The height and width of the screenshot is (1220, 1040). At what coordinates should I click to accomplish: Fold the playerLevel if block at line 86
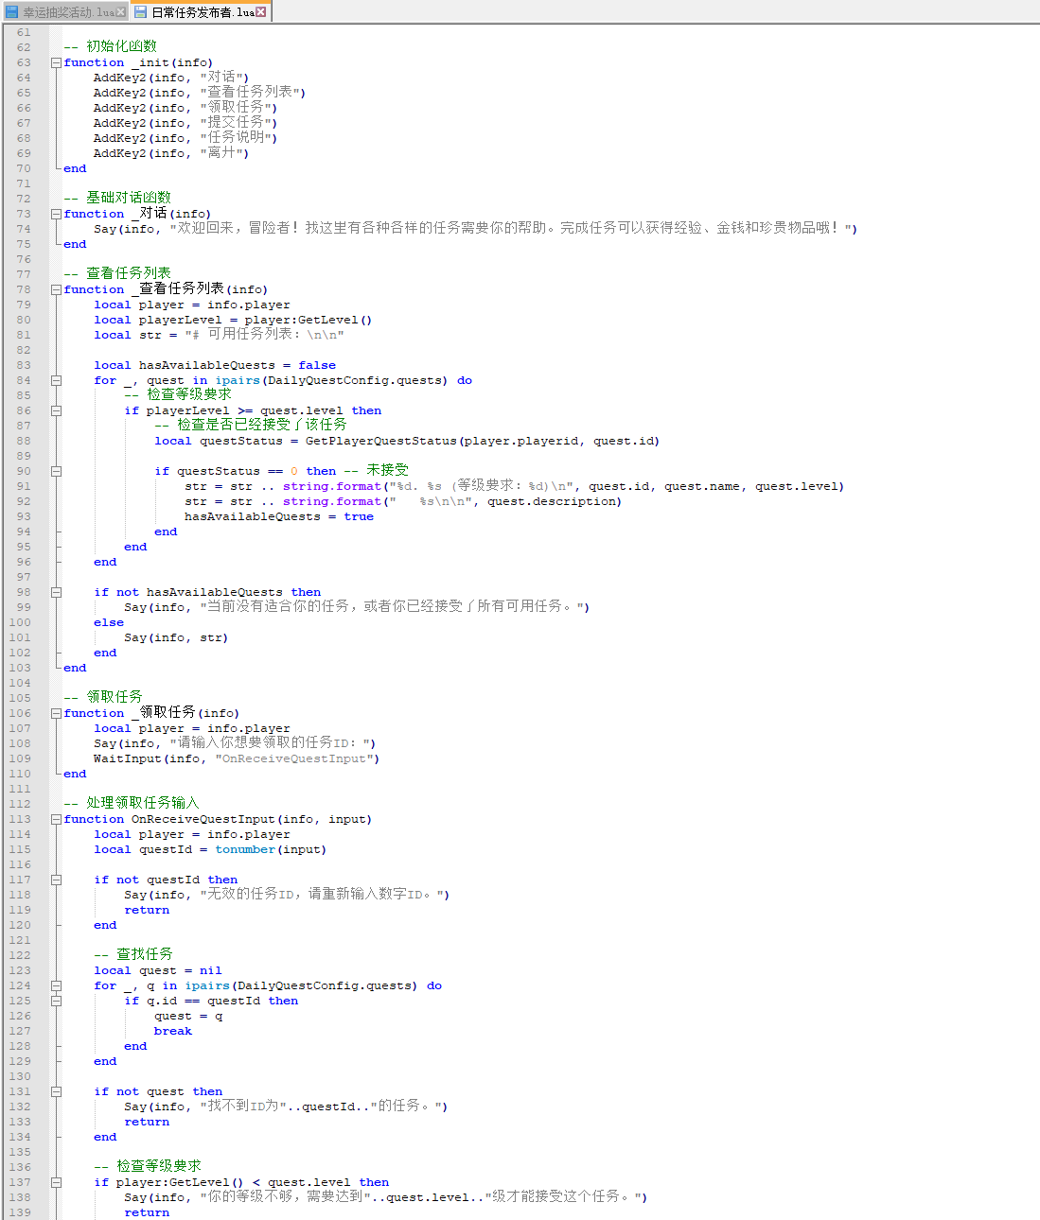click(56, 410)
